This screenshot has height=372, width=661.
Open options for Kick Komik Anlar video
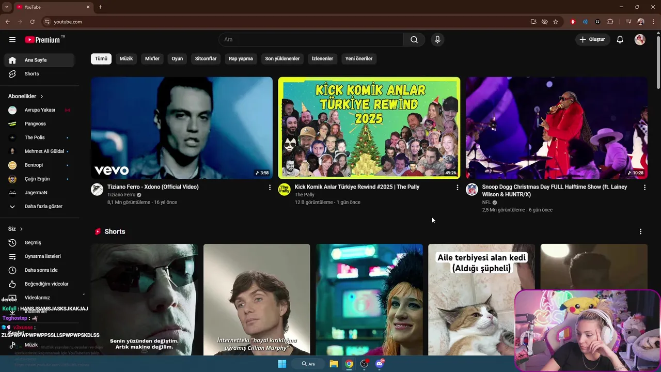click(457, 188)
